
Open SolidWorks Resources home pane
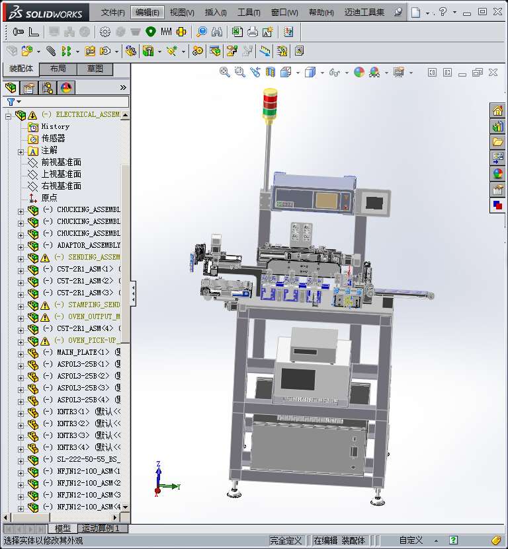pyautogui.click(x=498, y=110)
